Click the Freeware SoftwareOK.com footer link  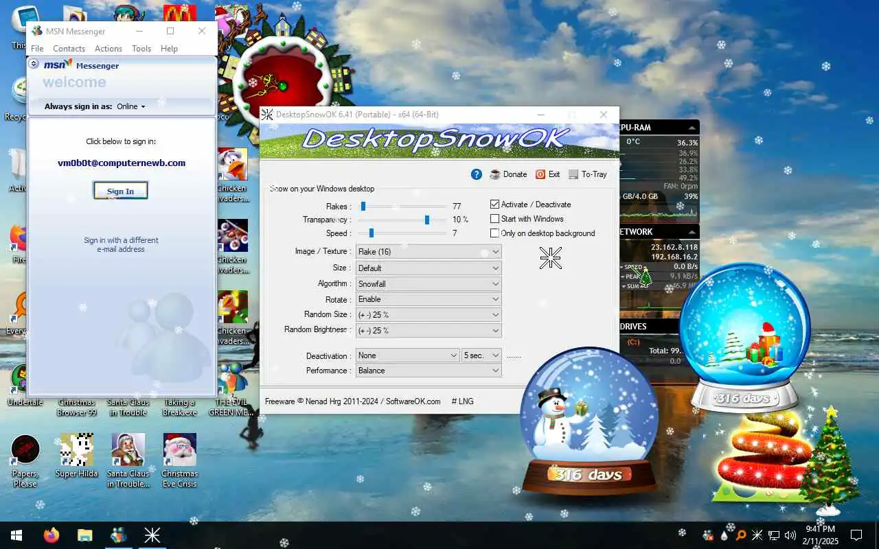(x=353, y=401)
